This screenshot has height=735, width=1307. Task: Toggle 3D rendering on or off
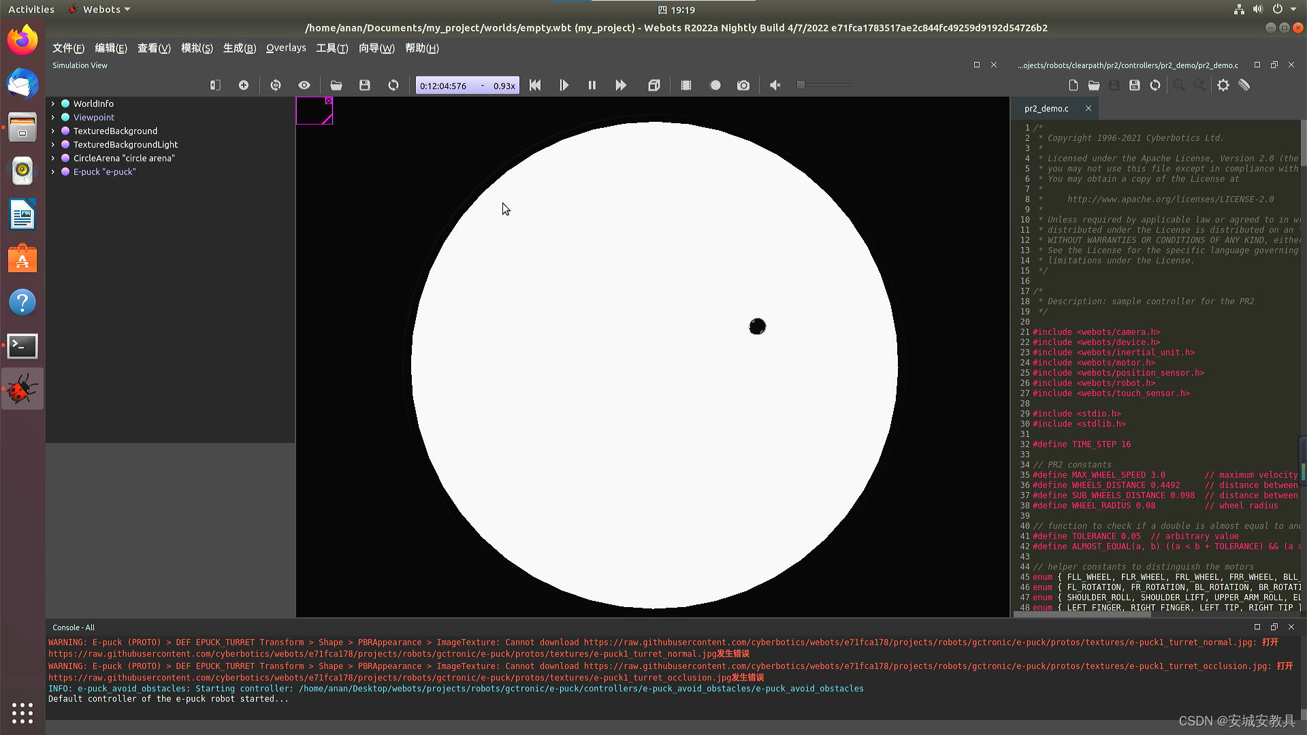[x=653, y=85]
